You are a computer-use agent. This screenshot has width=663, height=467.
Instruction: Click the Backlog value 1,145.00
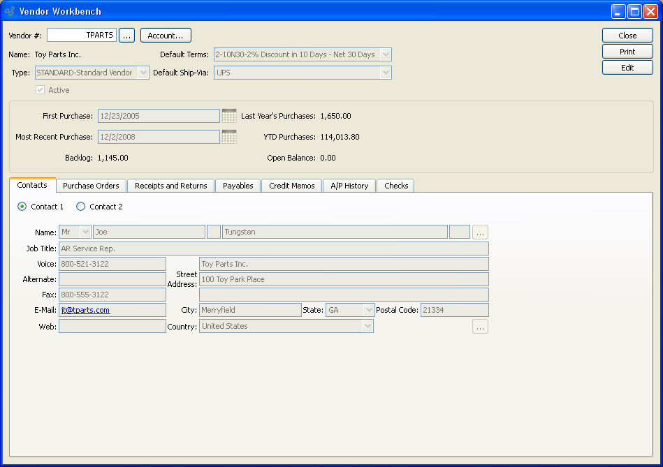[112, 158]
